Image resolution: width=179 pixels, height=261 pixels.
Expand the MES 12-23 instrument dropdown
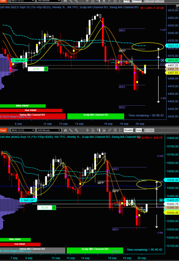pos(23,1)
